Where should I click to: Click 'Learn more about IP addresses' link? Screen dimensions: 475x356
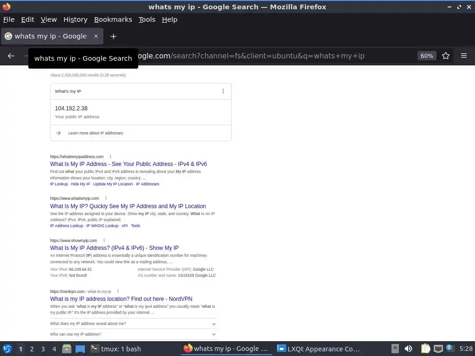click(96, 133)
